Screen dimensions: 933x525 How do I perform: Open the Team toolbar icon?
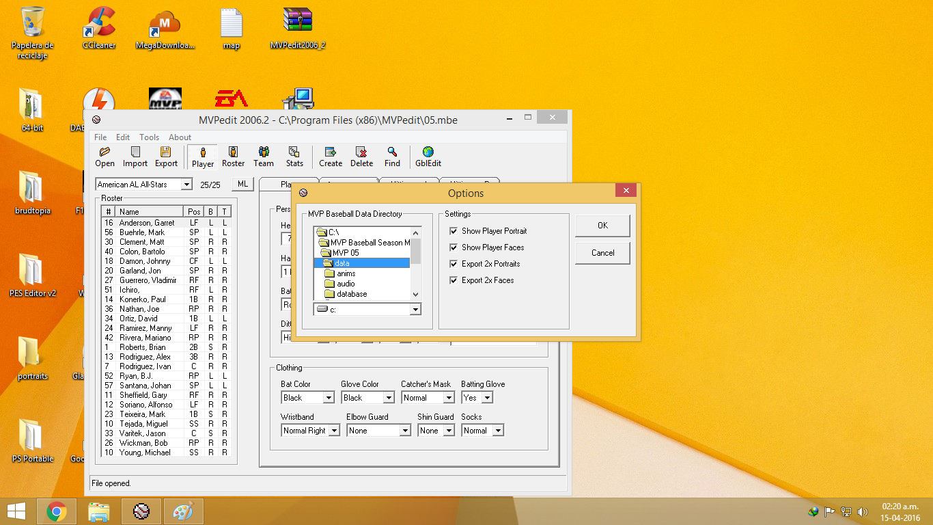click(x=264, y=157)
